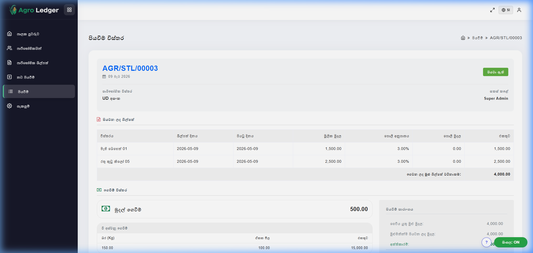This screenshot has width=533, height=253.
Task: Open the user profile icon
Action: pyautogui.click(x=519, y=10)
